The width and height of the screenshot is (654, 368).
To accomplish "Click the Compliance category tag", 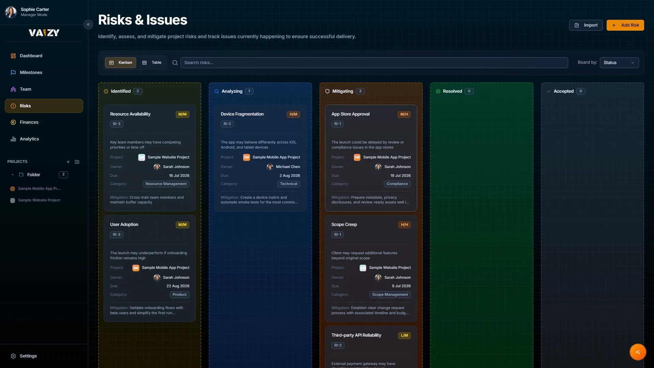I will (x=397, y=184).
